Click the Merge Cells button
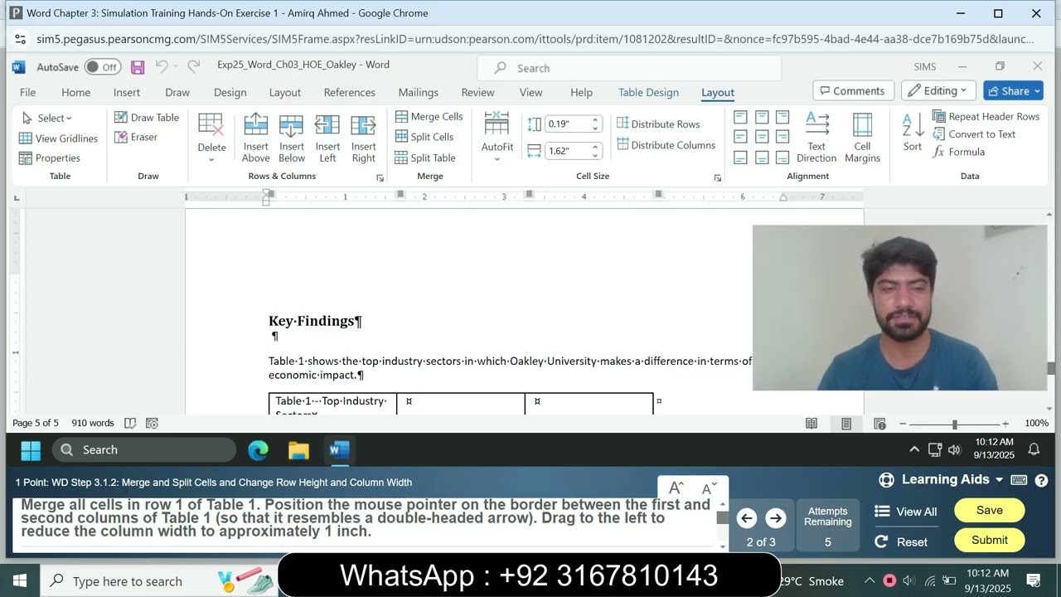This screenshot has height=597, width=1061. coord(429,117)
